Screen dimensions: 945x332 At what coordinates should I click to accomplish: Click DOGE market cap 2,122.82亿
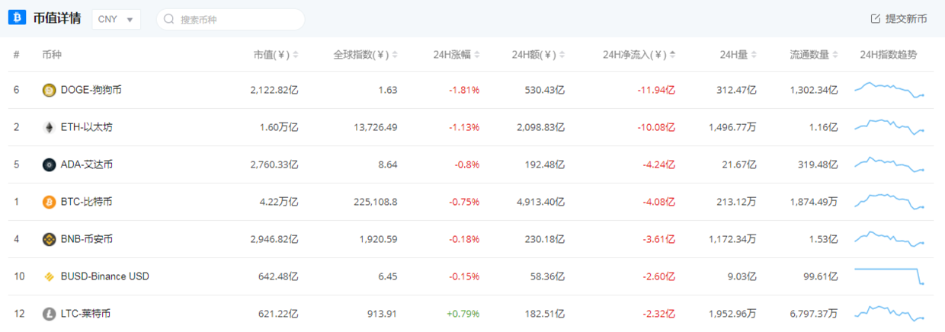(274, 90)
